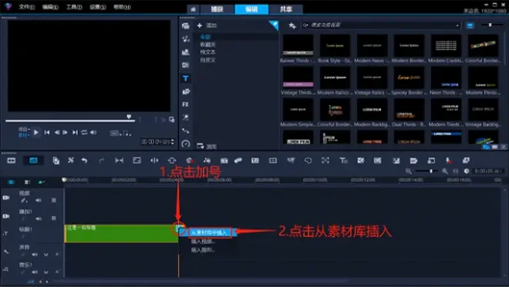Open the 设置 menu

(x=98, y=7)
